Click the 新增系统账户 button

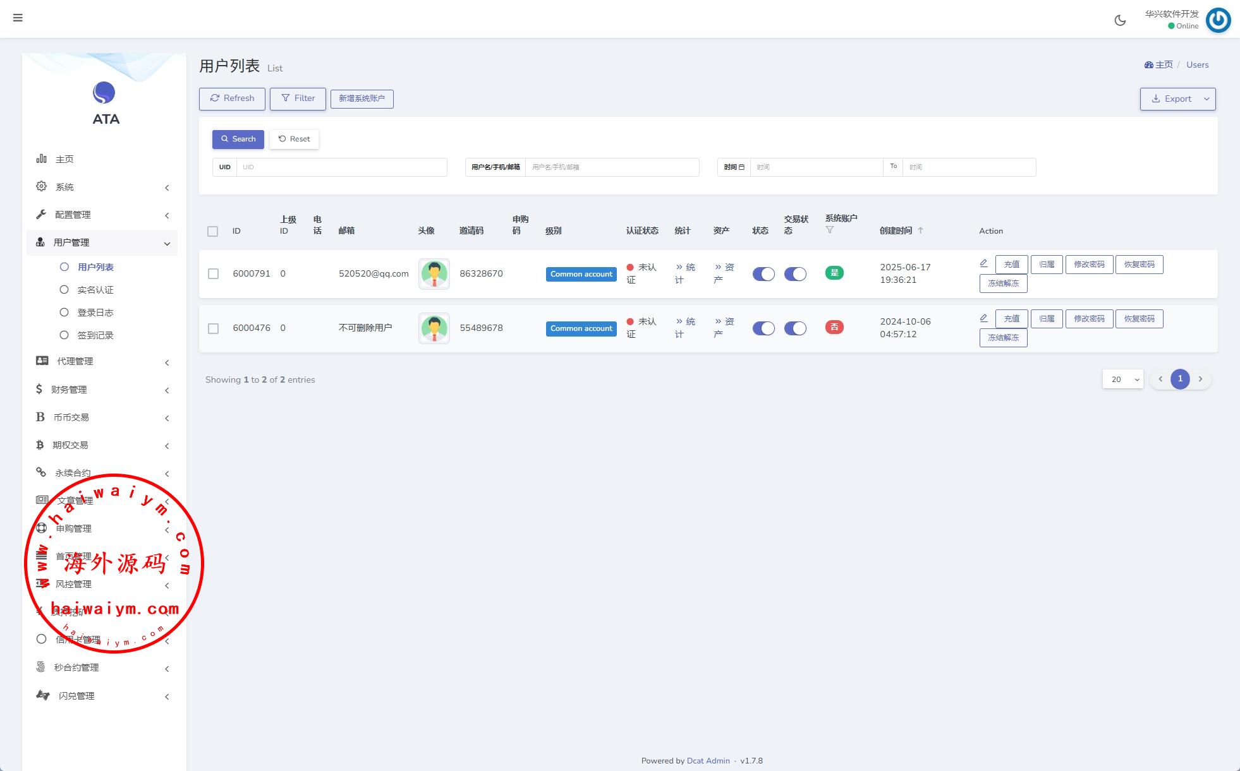tap(362, 99)
